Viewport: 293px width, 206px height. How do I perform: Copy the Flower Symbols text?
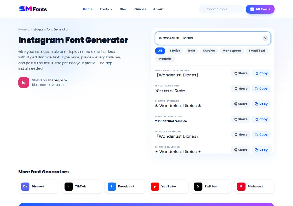[261, 104]
